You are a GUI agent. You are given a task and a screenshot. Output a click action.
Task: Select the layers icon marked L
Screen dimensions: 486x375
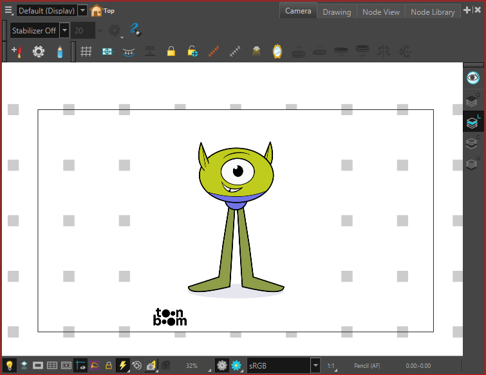[x=473, y=122]
